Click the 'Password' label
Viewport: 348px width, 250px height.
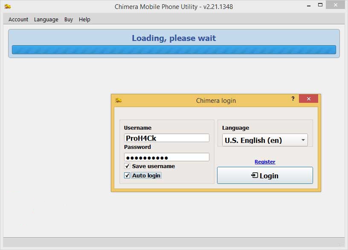(x=137, y=147)
